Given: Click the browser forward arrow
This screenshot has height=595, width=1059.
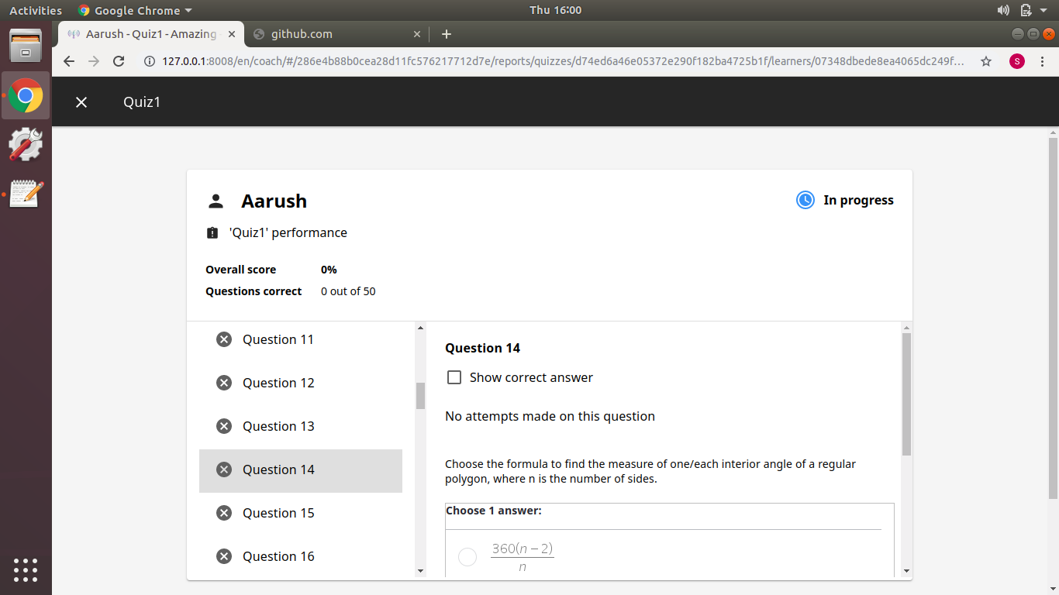Looking at the screenshot, I should 94,61.
